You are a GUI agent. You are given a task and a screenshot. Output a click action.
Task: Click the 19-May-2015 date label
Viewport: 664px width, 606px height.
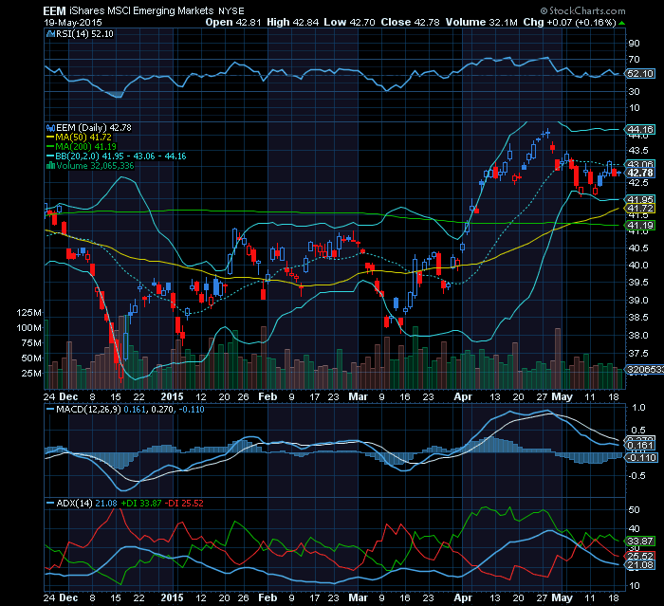[x=73, y=23]
